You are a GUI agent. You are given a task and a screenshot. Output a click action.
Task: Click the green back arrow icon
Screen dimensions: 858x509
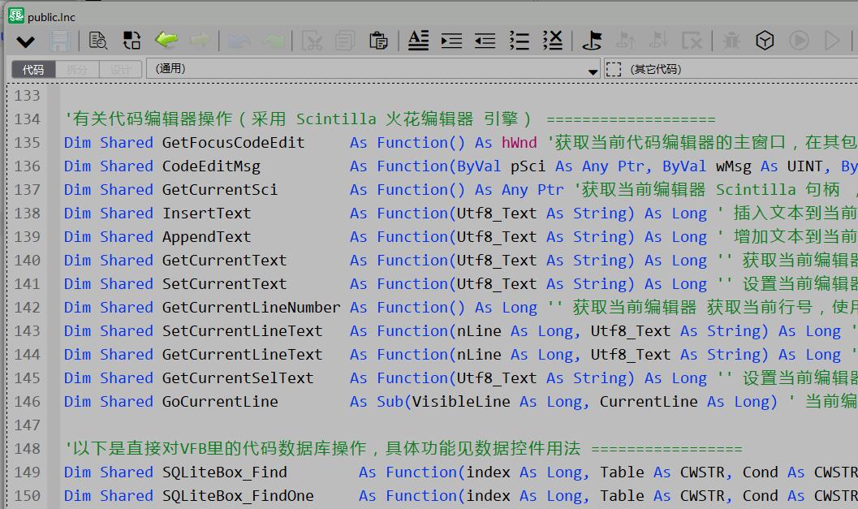pyautogui.click(x=166, y=40)
